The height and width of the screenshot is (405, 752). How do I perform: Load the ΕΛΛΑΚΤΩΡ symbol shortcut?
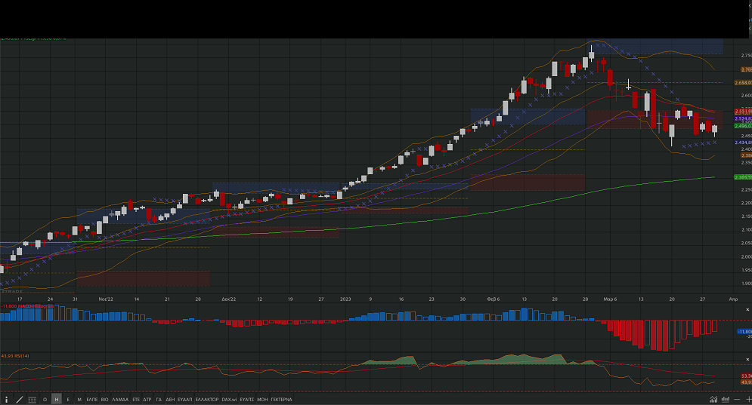[207, 399]
